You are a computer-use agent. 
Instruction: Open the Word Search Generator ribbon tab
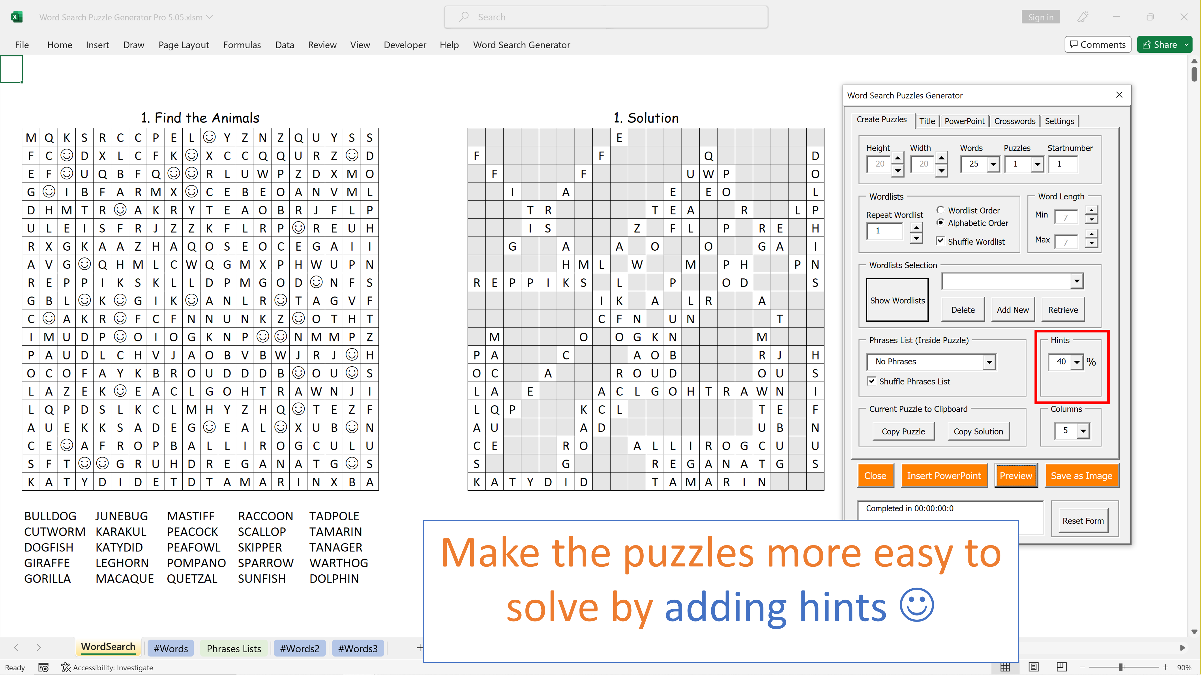tap(521, 45)
